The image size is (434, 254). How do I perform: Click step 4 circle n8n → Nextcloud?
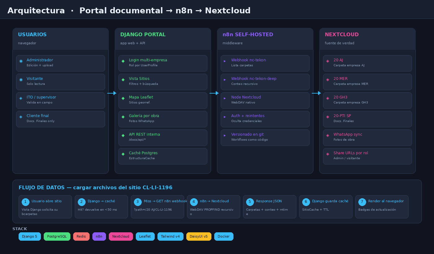(x=194, y=202)
